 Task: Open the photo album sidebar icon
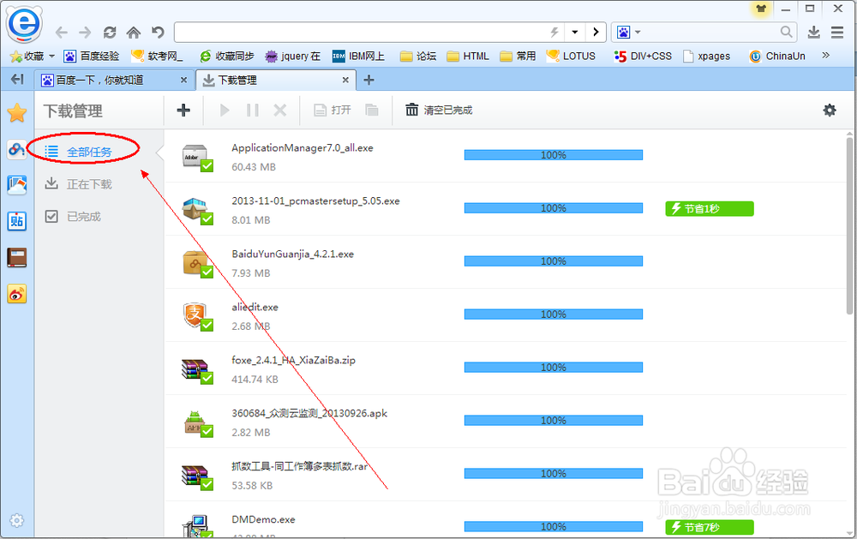(17, 185)
